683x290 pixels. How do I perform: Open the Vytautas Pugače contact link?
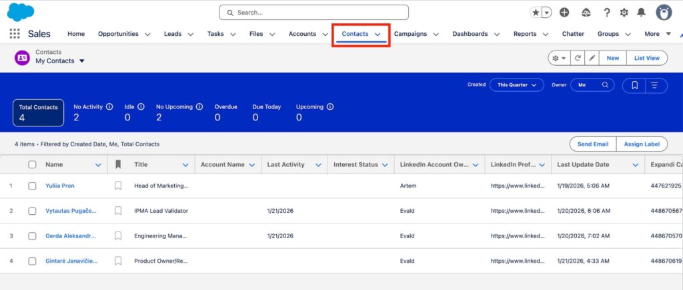click(71, 211)
